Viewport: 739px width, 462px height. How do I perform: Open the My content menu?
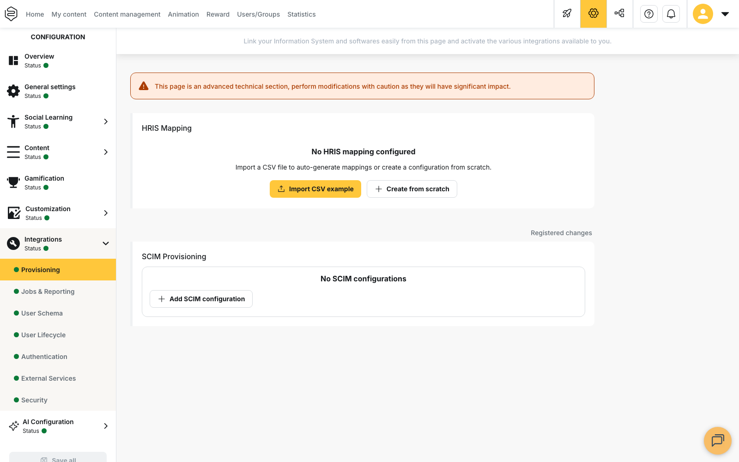click(69, 14)
